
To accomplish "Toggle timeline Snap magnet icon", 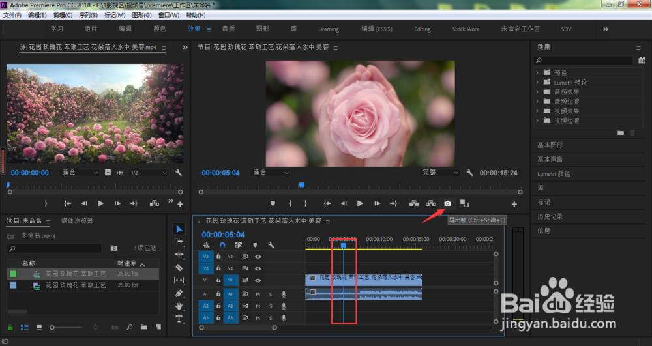I will [x=222, y=245].
